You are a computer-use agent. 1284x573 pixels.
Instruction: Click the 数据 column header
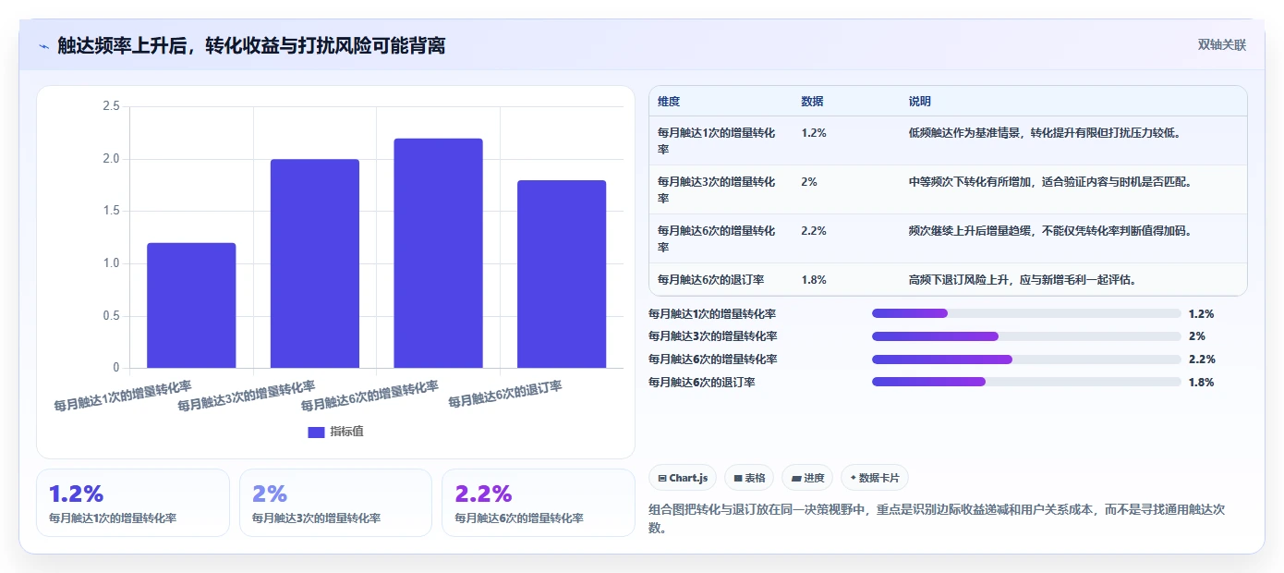[x=813, y=102]
